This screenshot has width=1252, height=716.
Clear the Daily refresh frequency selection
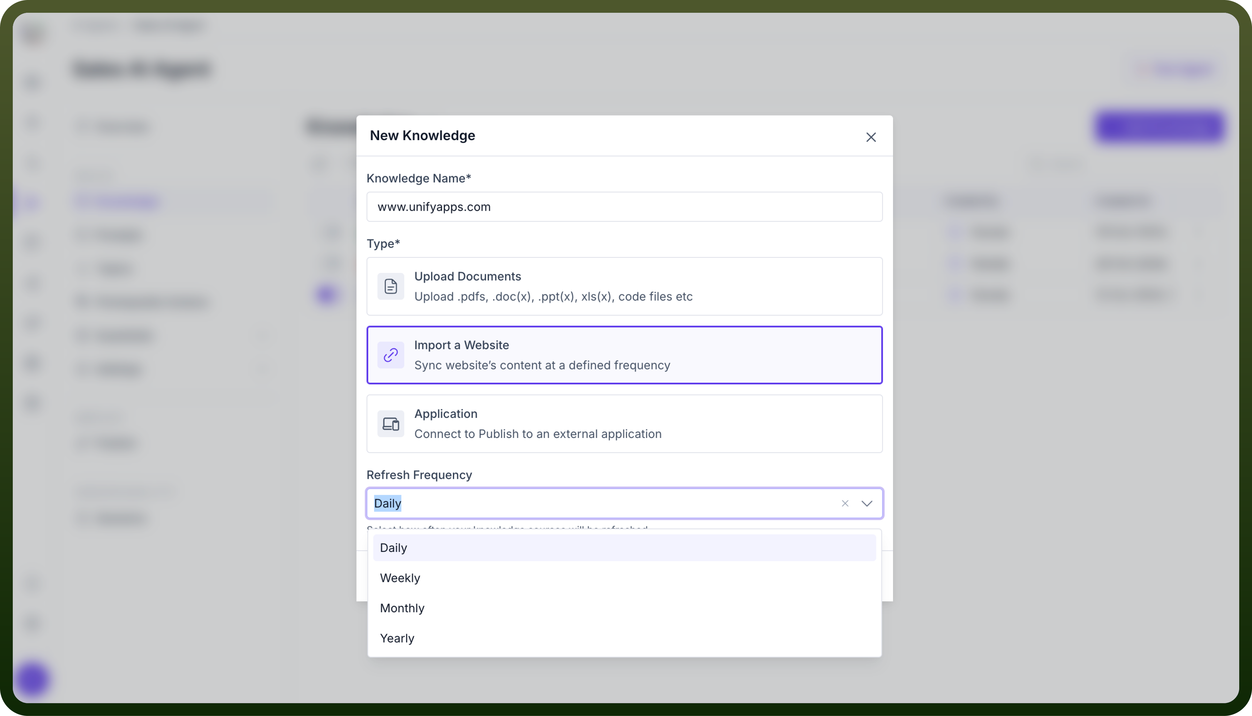[845, 503]
